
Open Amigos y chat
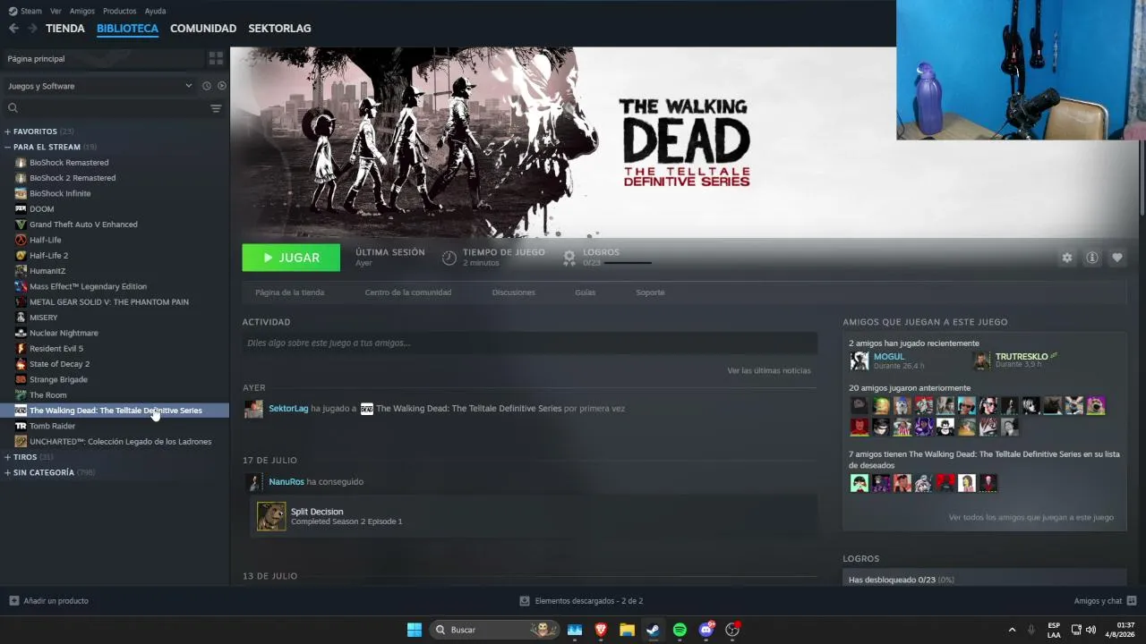coord(1105,601)
